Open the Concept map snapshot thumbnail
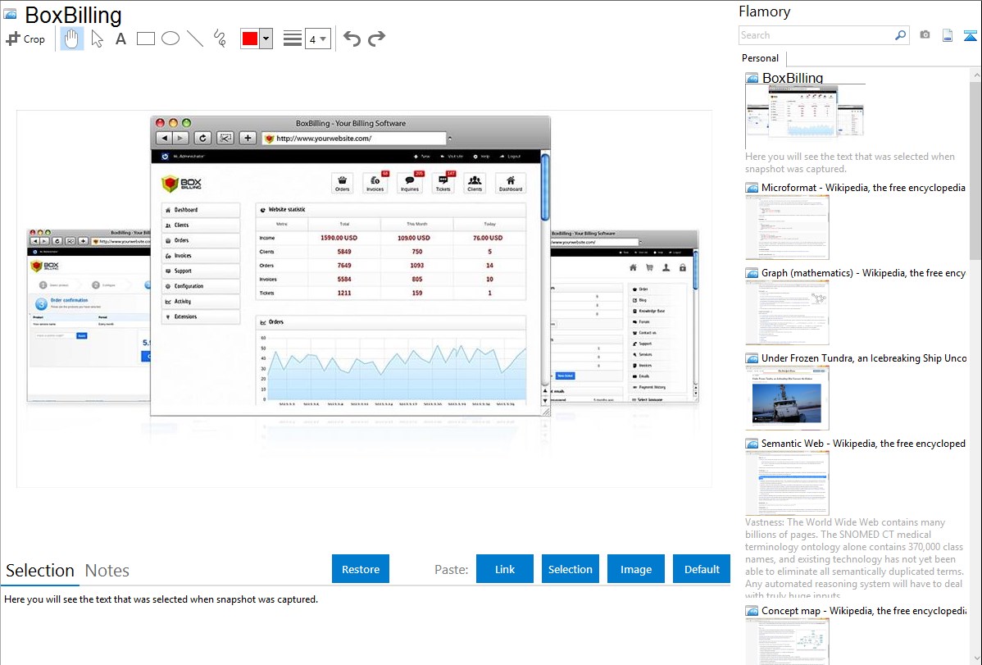Screen dimensions: 982x665 click(x=787, y=641)
